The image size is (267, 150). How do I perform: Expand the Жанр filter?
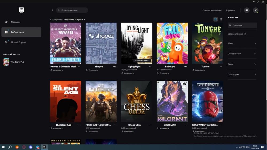(x=242, y=43)
